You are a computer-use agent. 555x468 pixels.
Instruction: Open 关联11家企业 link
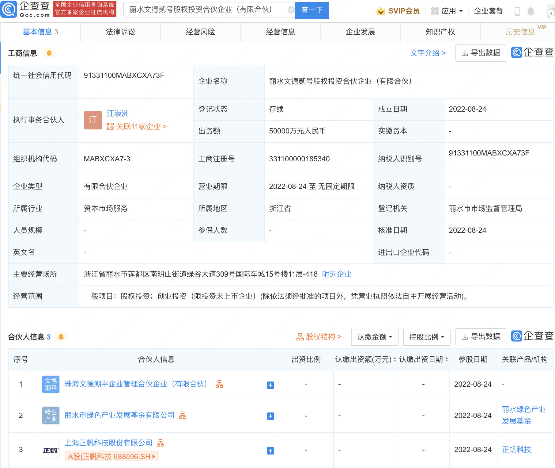(137, 127)
